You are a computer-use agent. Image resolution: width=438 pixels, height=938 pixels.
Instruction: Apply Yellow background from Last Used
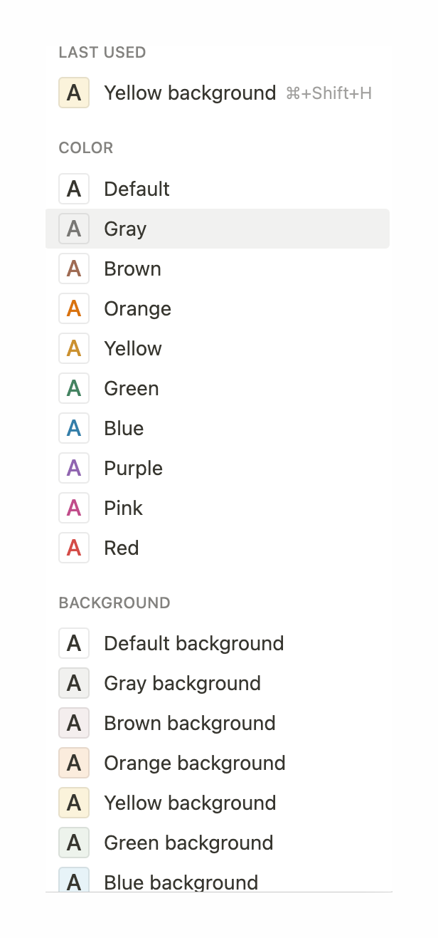190,93
